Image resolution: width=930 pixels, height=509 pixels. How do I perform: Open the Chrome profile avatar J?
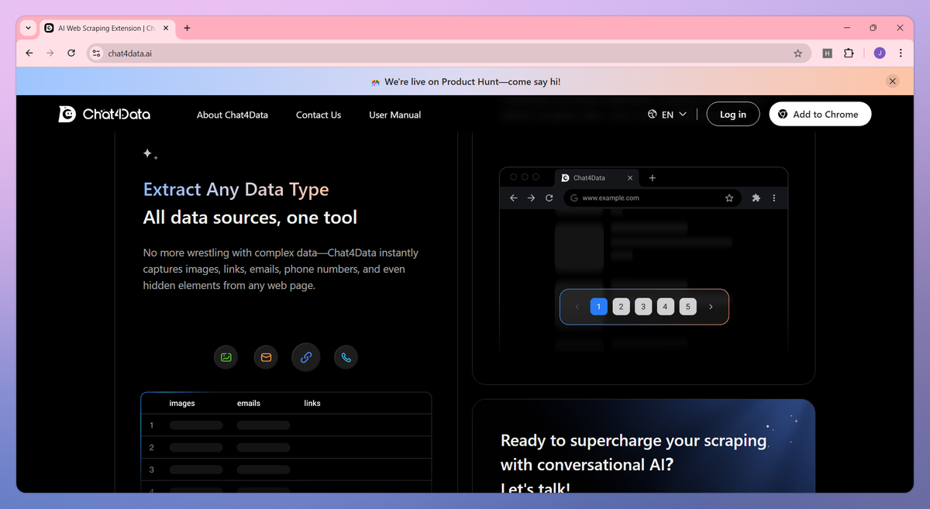click(x=879, y=53)
